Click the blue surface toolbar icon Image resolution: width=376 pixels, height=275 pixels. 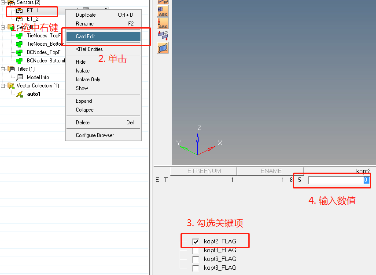point(163,48)
